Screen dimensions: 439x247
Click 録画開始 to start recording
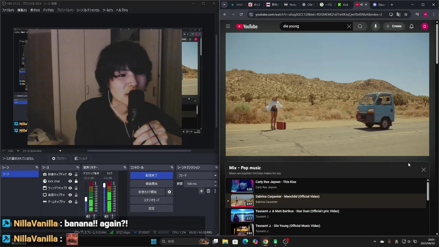(152, 184)
